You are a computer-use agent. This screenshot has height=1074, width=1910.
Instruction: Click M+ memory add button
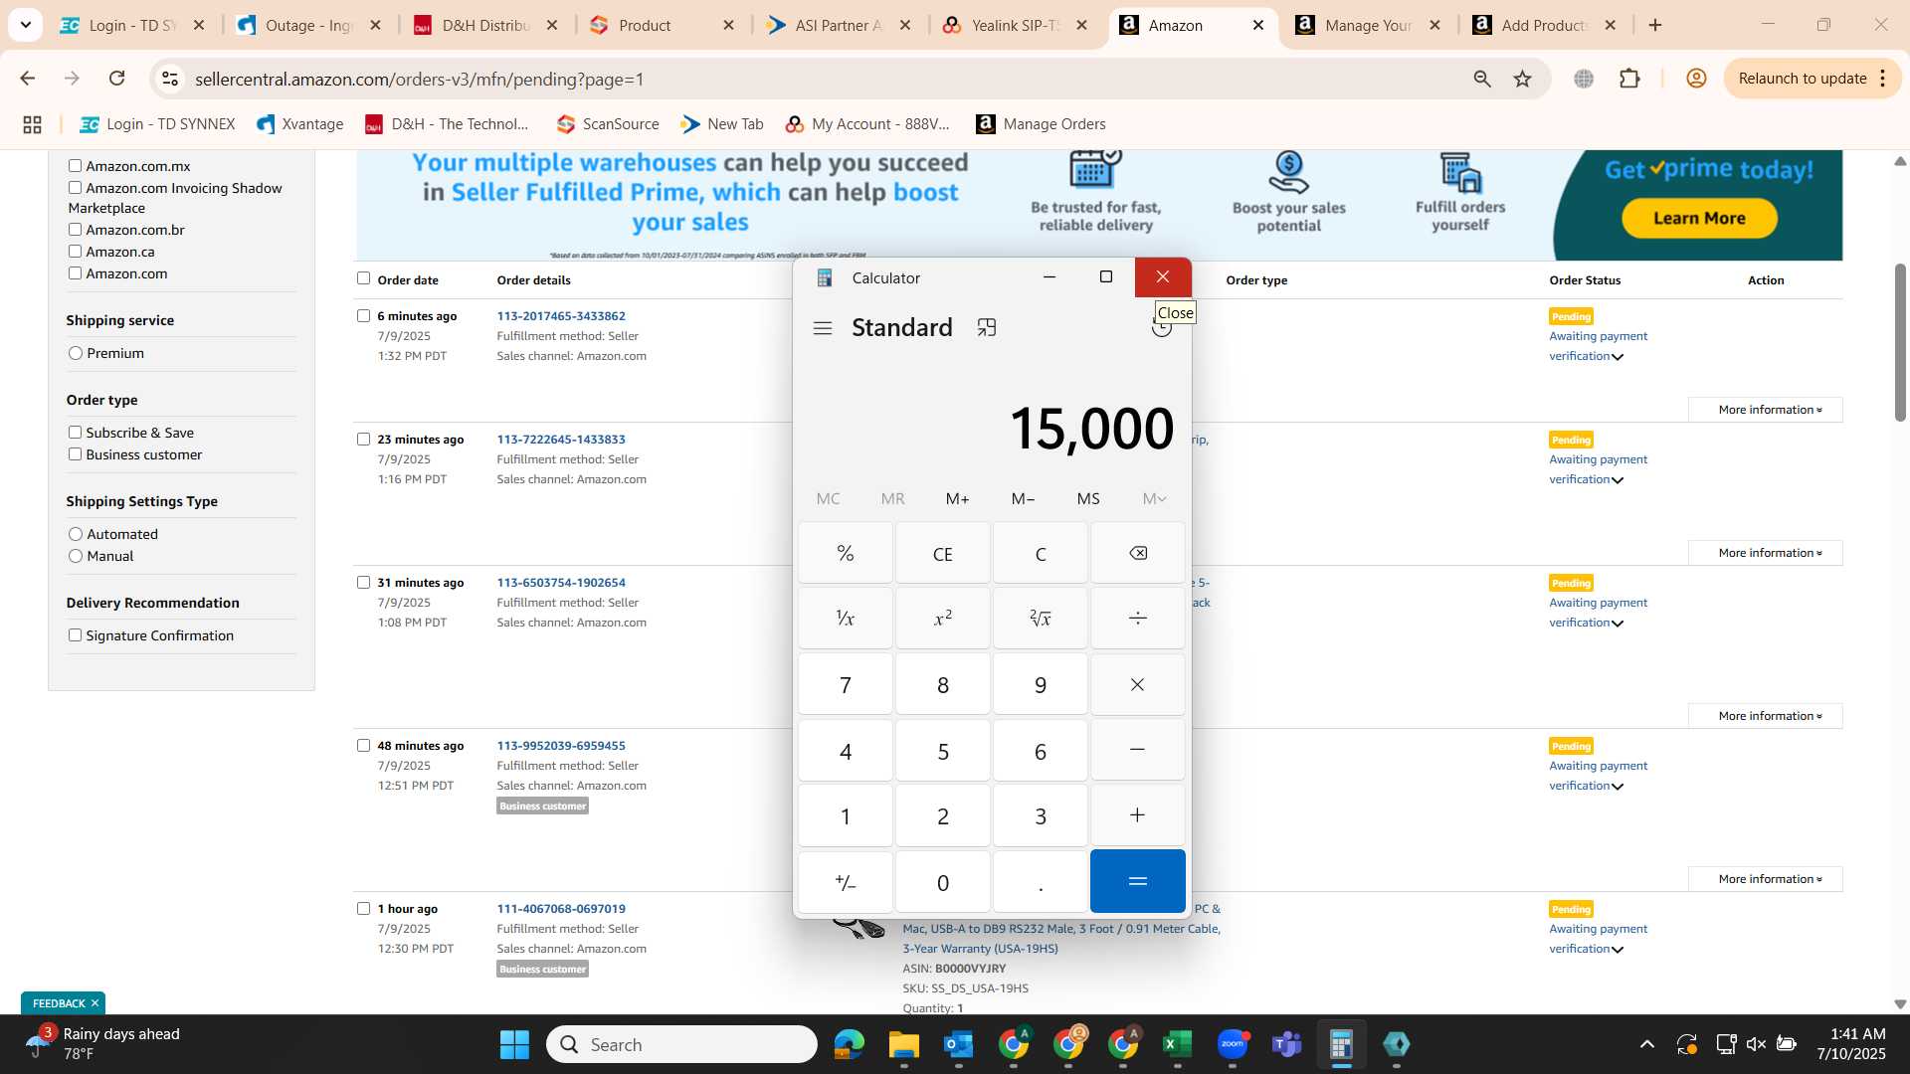tap(958, 498)
